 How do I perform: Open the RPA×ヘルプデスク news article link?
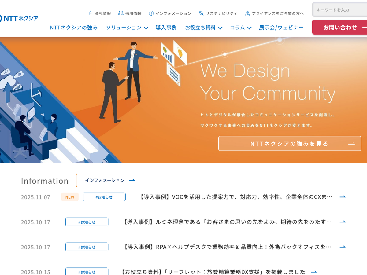click(227, 247)
